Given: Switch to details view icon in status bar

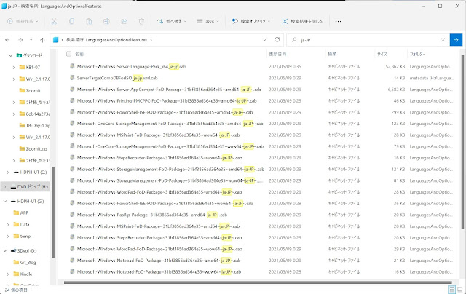Looking at the screenshot, I should [451, 289].
